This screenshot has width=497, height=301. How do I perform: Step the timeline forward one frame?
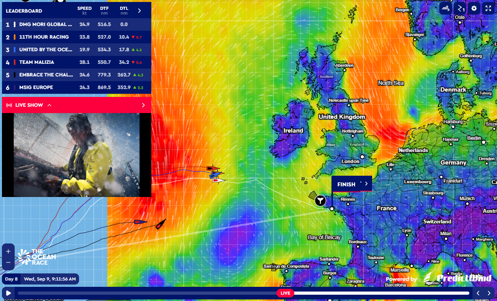(x=489, y=293)
